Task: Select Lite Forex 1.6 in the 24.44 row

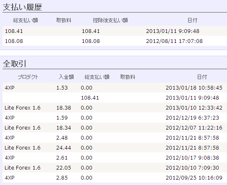Action: point(23,148)
